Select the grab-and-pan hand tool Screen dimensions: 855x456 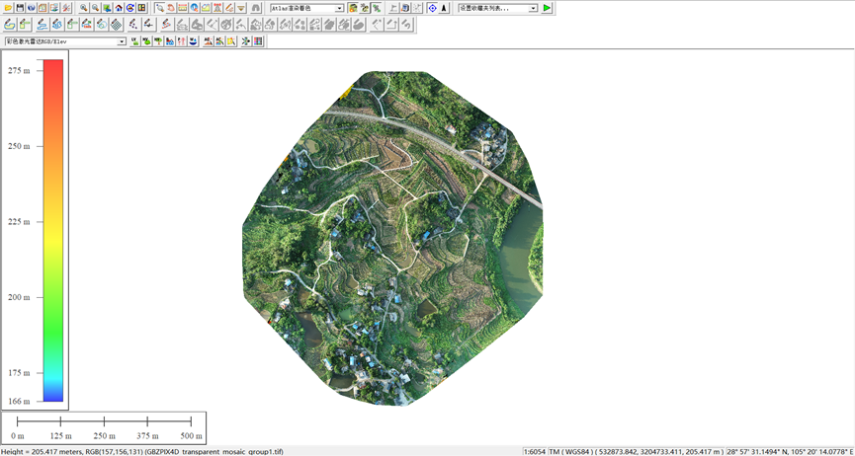(x=171, y=8)
